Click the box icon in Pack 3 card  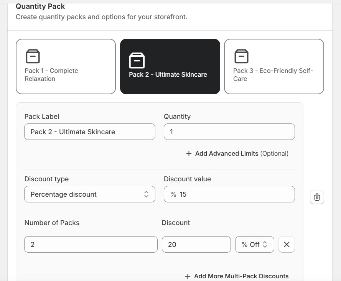(241, 56)
